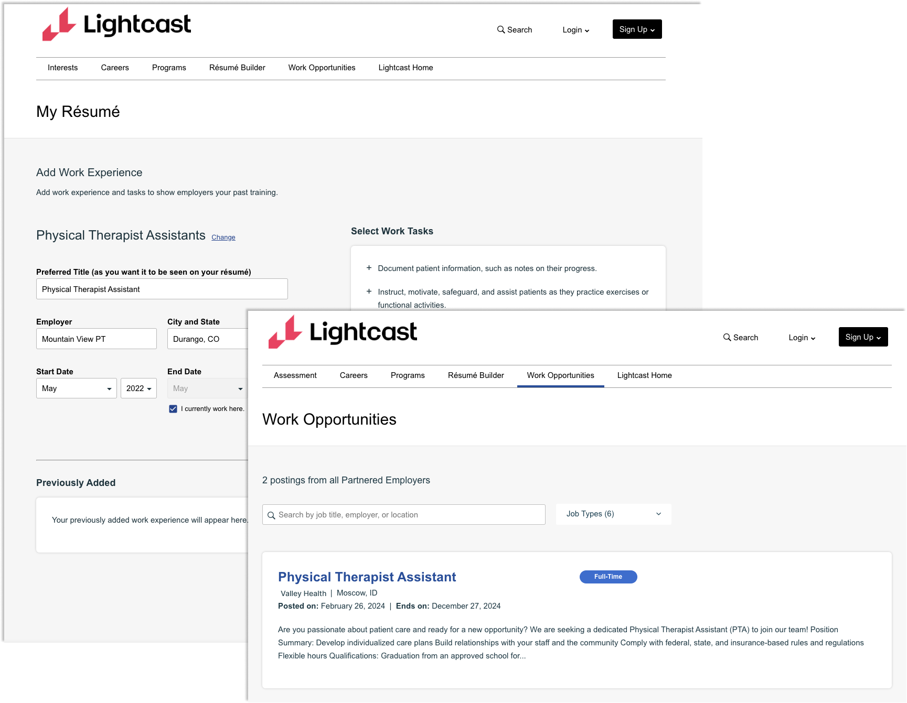Open the Start Date year dropdown showing 2022
The image size is (907, 703).
coord(138,388)
